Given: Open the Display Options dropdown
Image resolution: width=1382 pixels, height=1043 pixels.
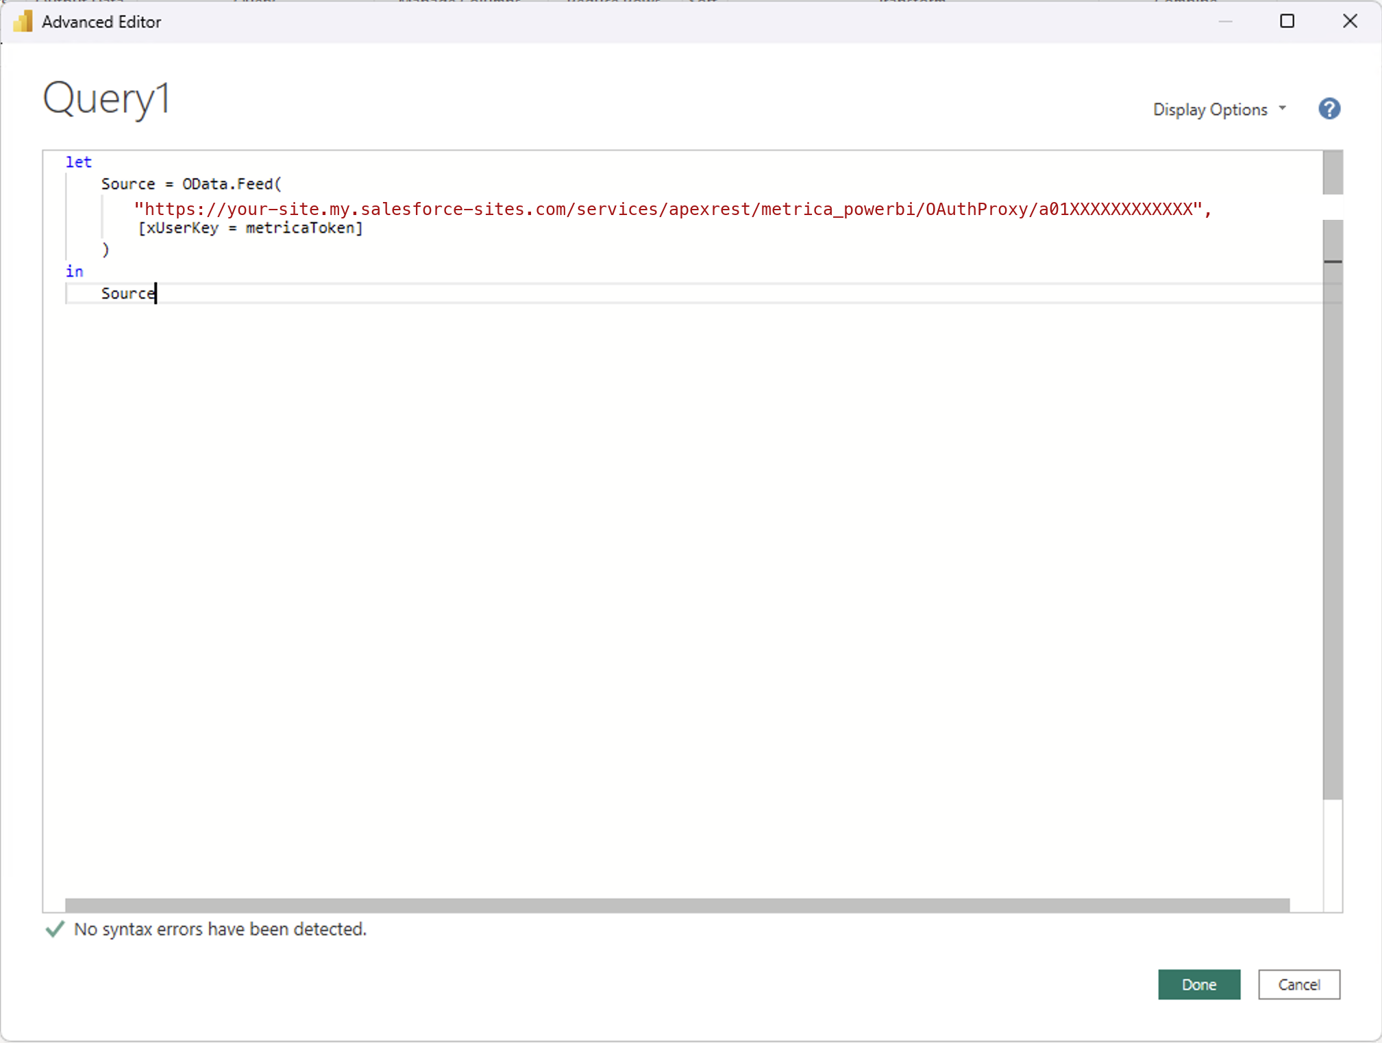Looking at the screenshot, I should tap(1219, 110).
